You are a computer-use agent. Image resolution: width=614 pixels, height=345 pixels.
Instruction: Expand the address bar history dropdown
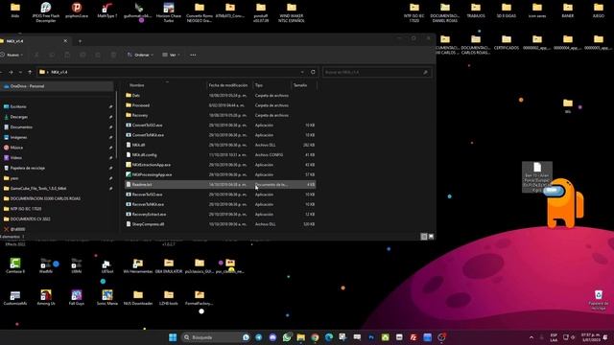click(x=302, y=73)
